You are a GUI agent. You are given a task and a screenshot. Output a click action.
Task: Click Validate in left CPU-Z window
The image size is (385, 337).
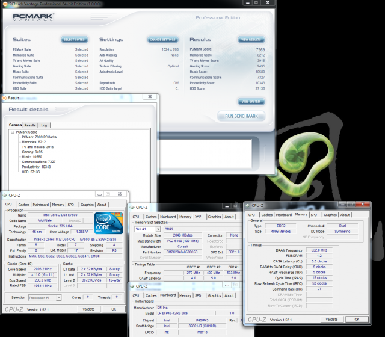click(x=88, y=309)
